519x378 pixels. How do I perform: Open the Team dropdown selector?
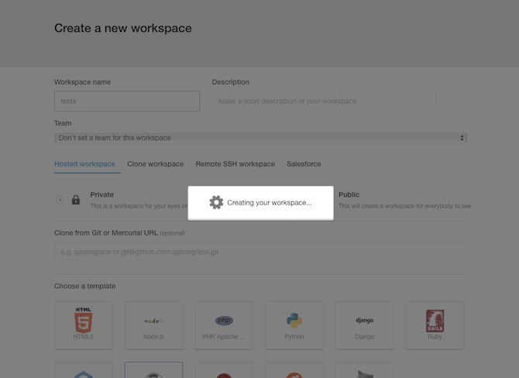[x=260, y=138]
